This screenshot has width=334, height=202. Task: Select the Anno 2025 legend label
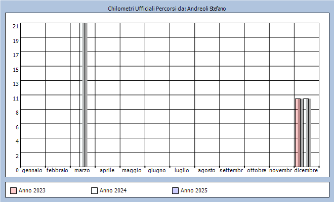coord(194,190)
